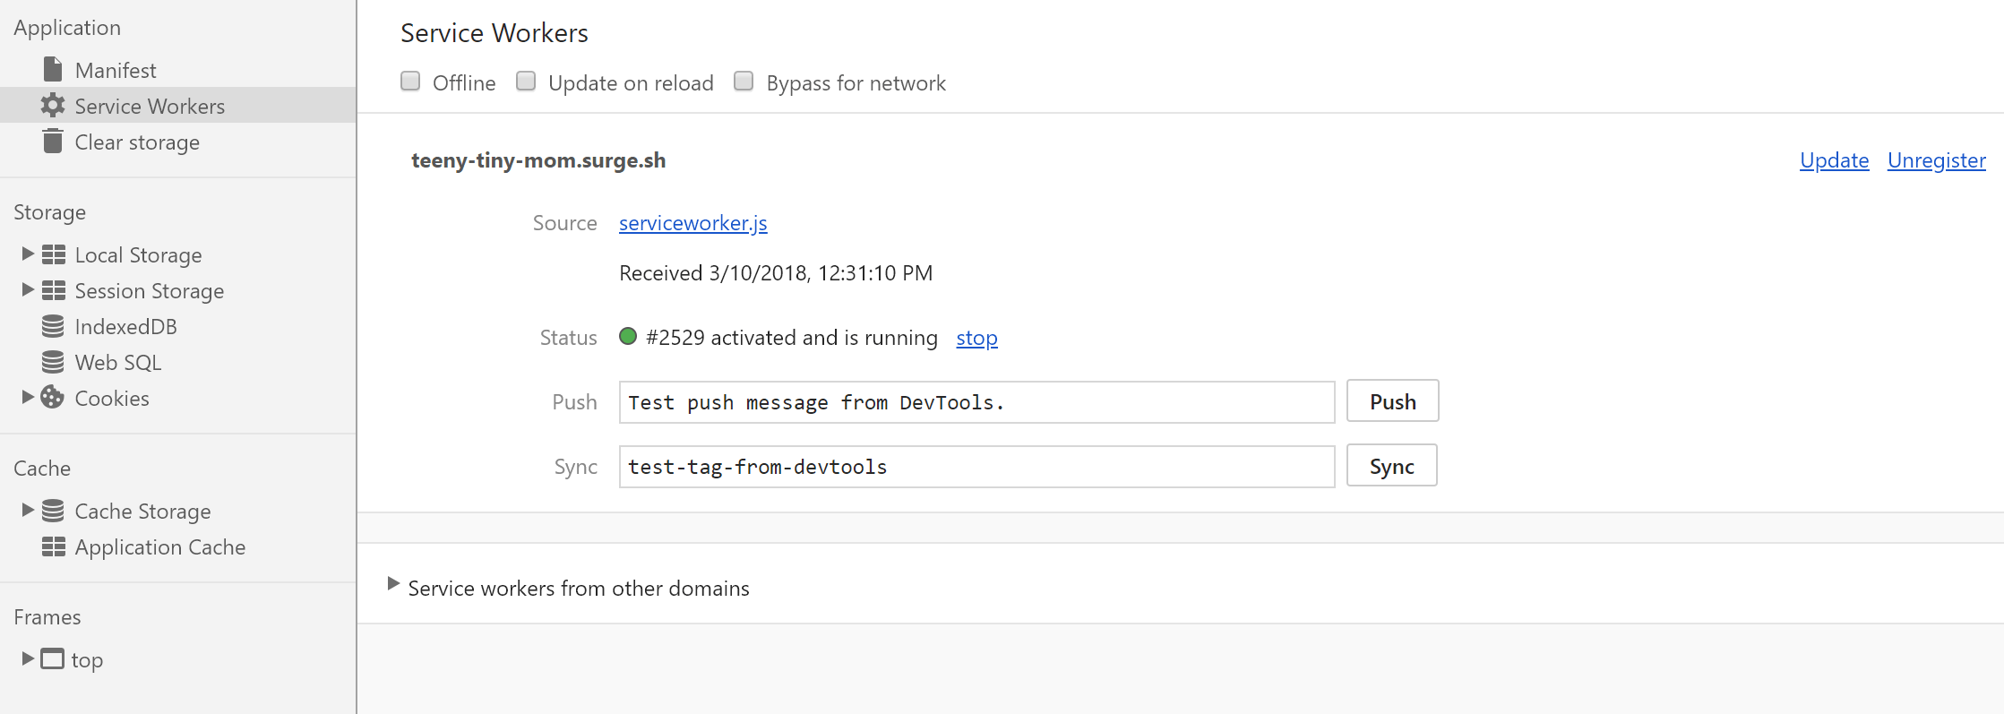Image resolution: width=2004 pixels, height=714 pixels.
Task: Click the Manifest file icon
Action: click(53, 70)
